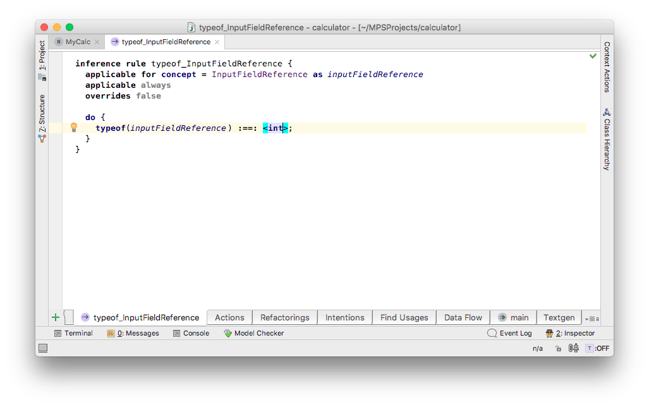This screenshot has height=407, width=649.
Task: Open the Model Checker tool window
Action: click(x=253, y=333)
